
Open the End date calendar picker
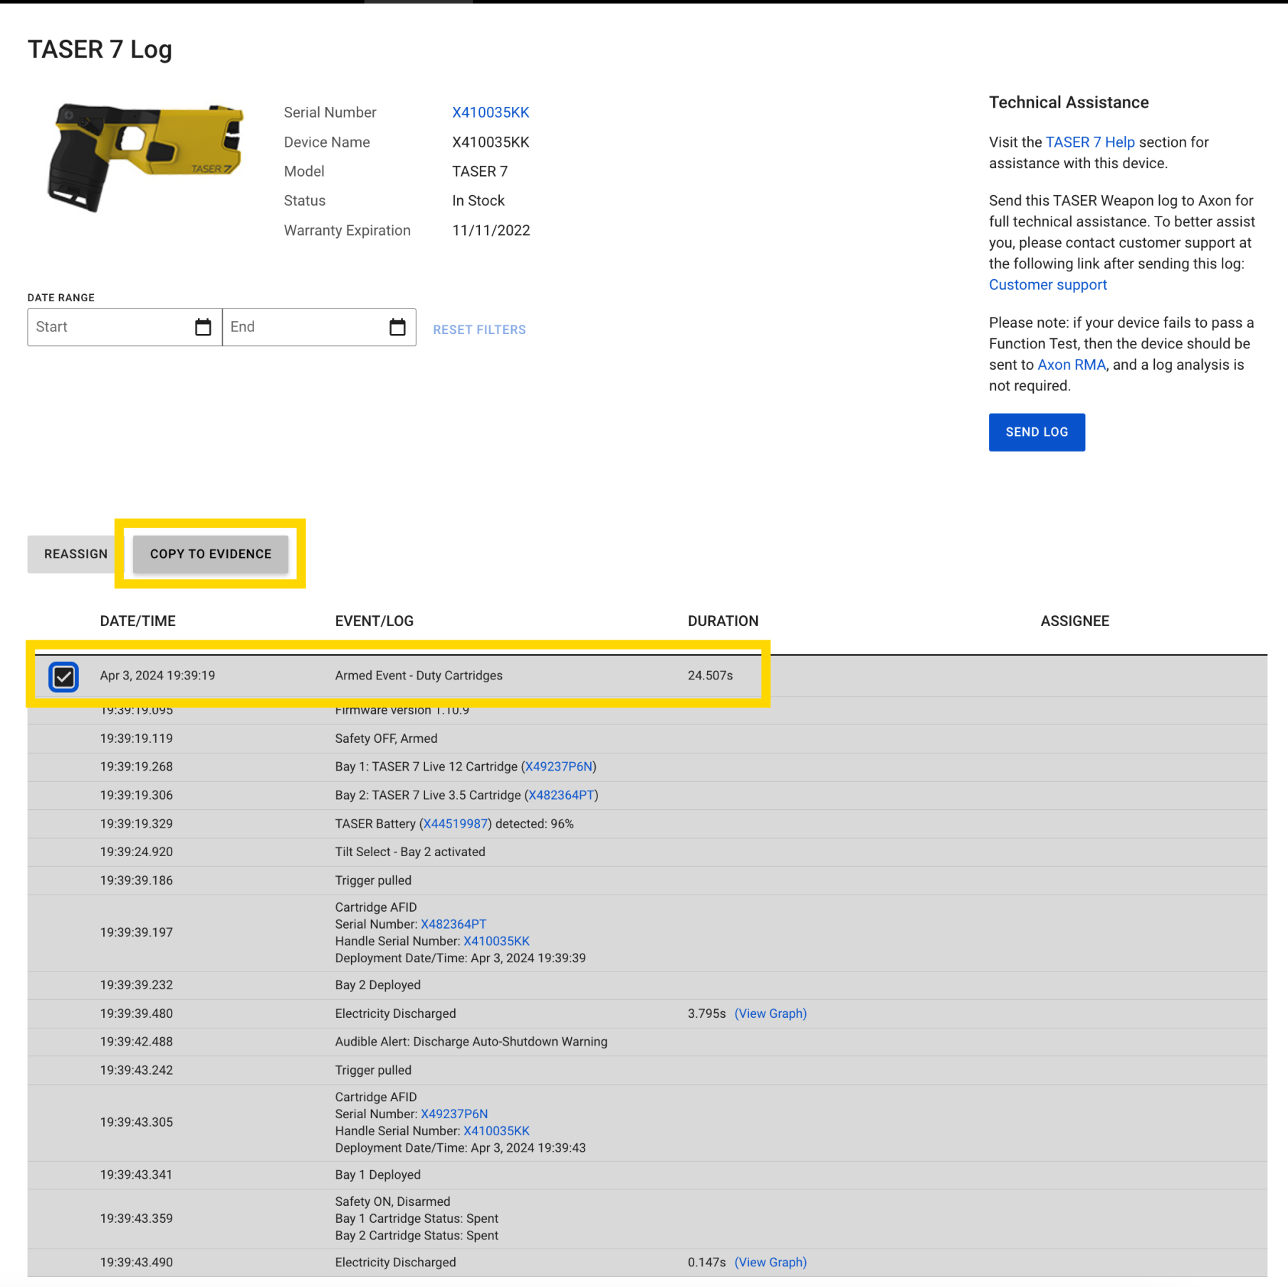click(398, 327)
